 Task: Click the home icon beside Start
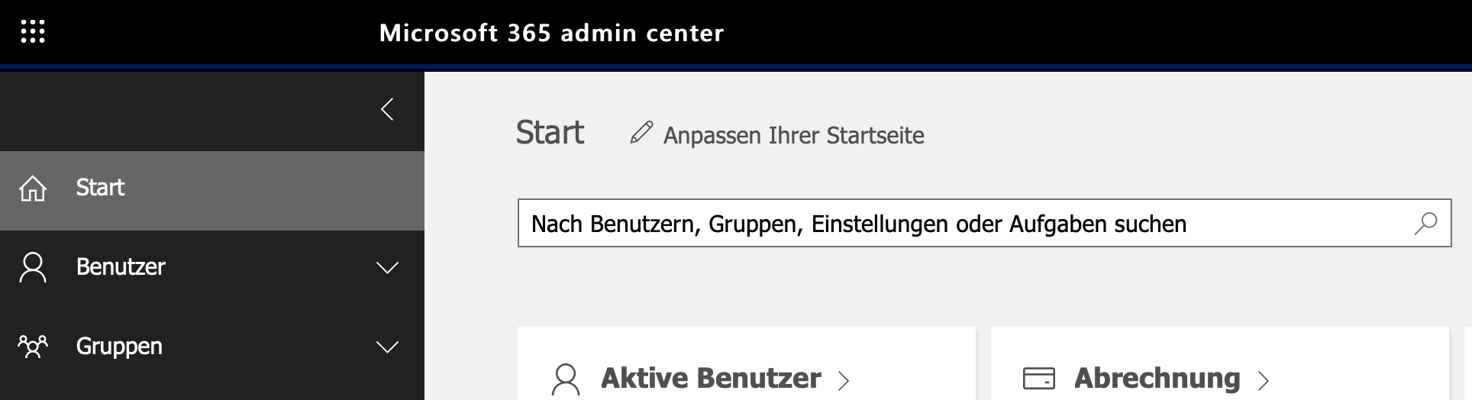33,188
